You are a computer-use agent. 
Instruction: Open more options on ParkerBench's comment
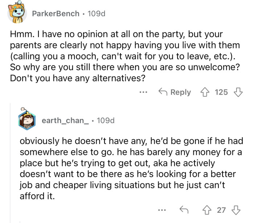143,92
